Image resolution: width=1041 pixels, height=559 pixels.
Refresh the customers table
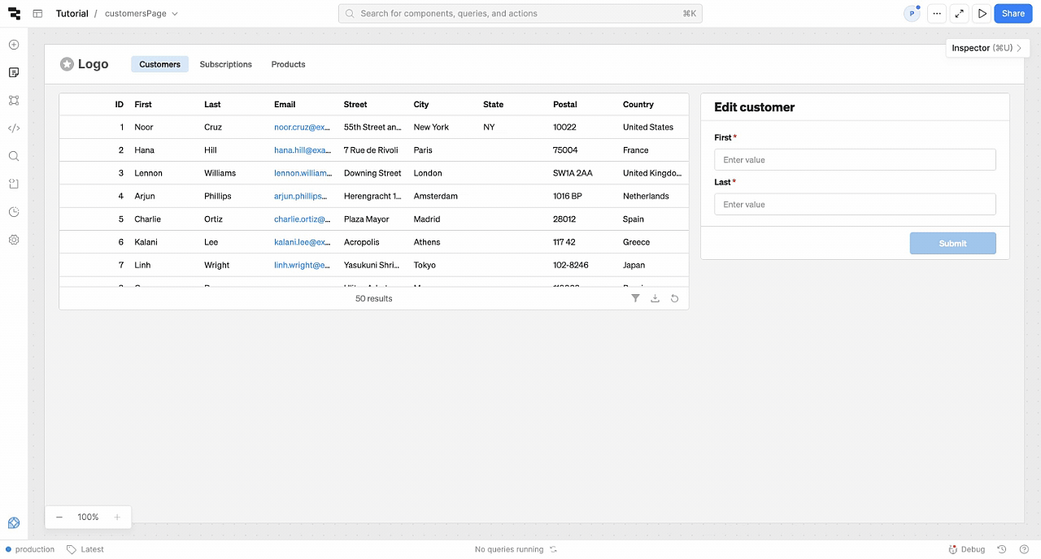(x=674, y=299)
